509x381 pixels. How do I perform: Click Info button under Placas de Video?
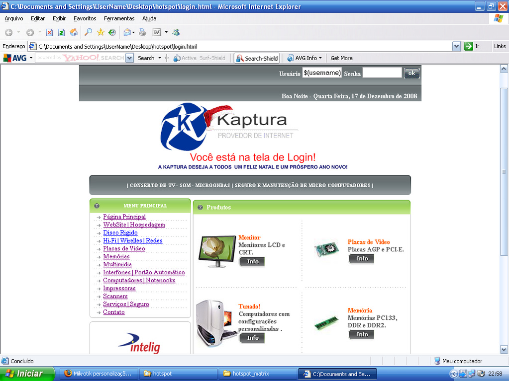pyautogui.click(x=362, y=258)
